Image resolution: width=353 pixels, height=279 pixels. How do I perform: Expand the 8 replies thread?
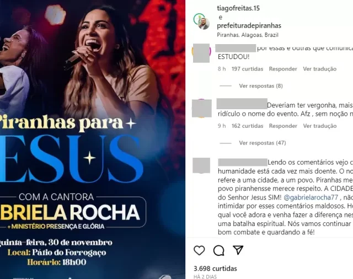[x=261, y=85]
